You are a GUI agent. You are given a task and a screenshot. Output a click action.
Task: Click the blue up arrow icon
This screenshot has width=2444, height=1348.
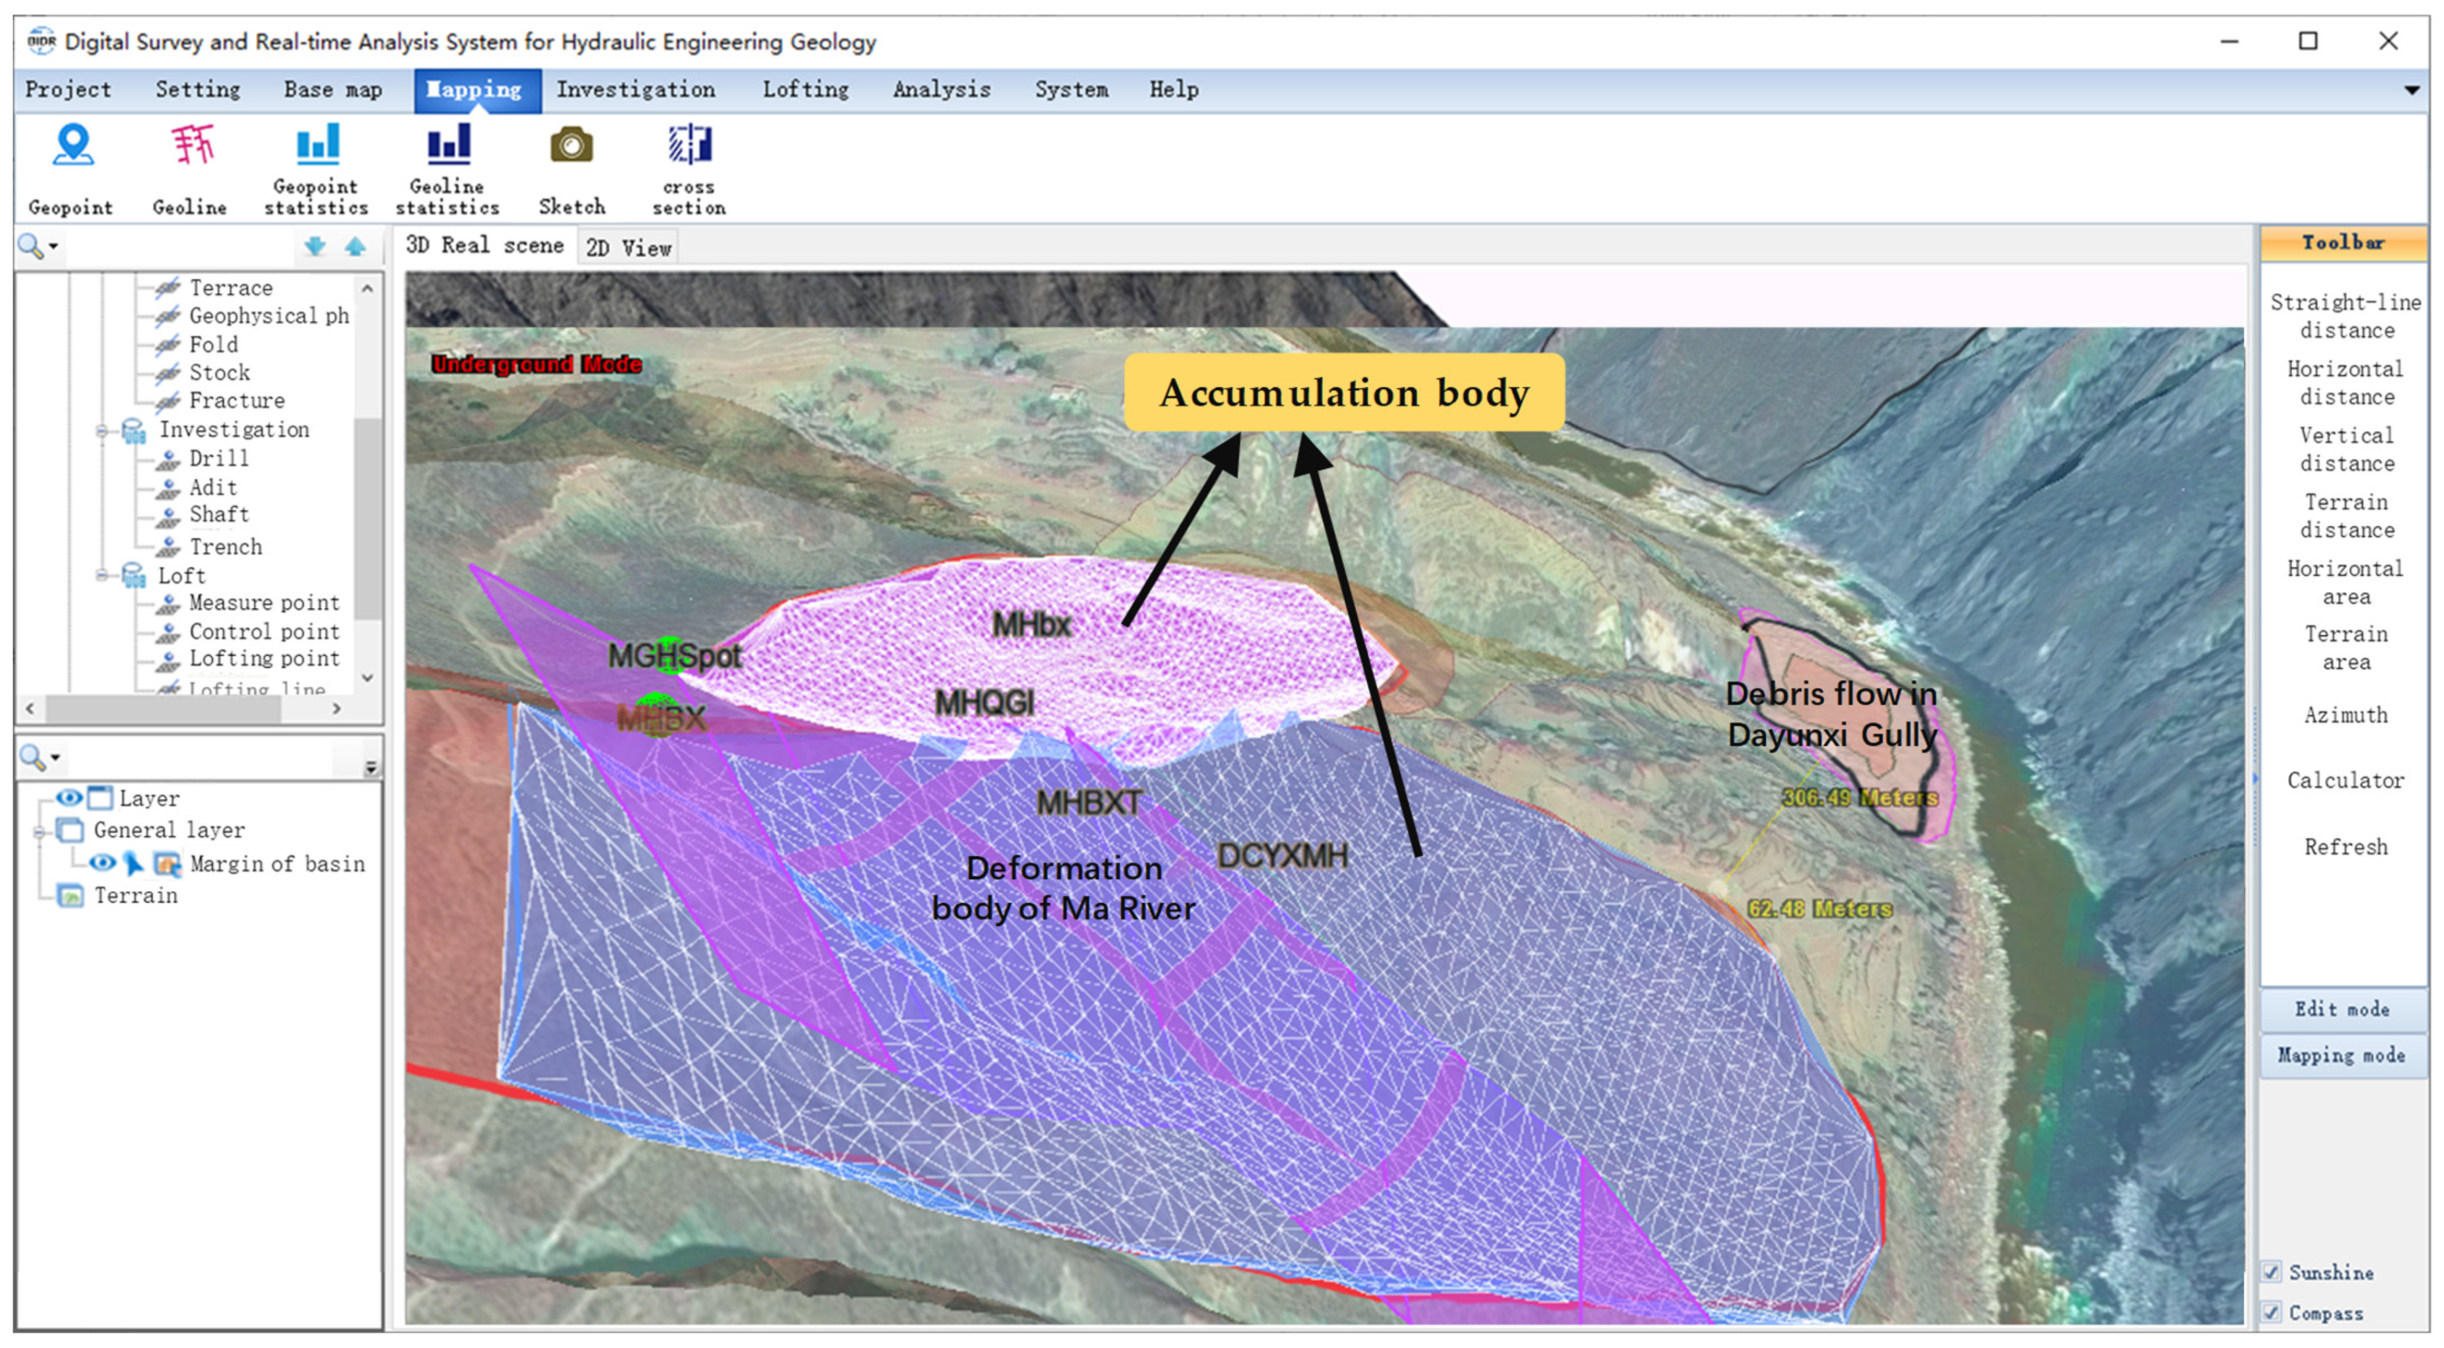coord(355,248)
